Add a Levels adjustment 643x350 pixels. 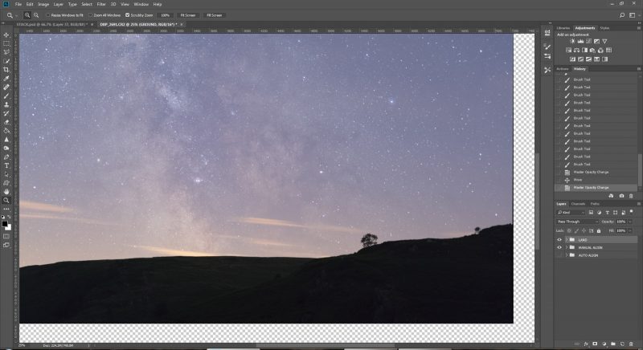(580, 42)
